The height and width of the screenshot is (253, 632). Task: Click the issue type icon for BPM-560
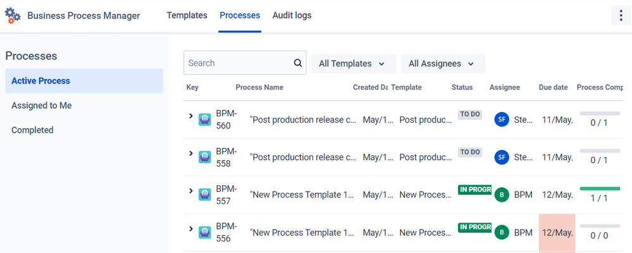pyautogui.click(x=205, y=120)
